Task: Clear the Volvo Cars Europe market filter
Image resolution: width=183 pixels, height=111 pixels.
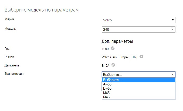Action: point(141,57)
